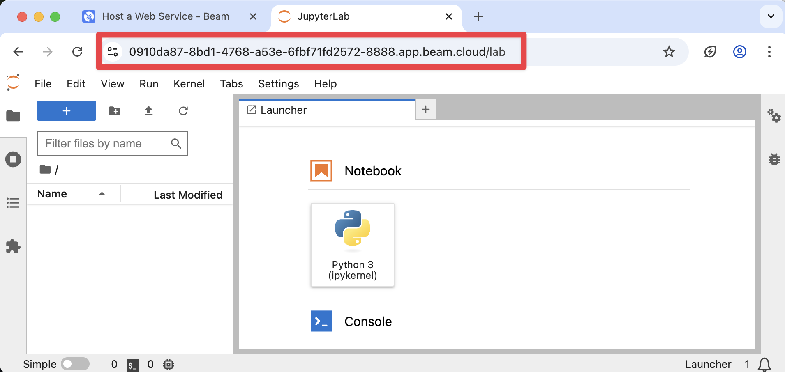This screenshot has width=785, height=372.
Task: Open the Run menu
Action: coord(149,84)
